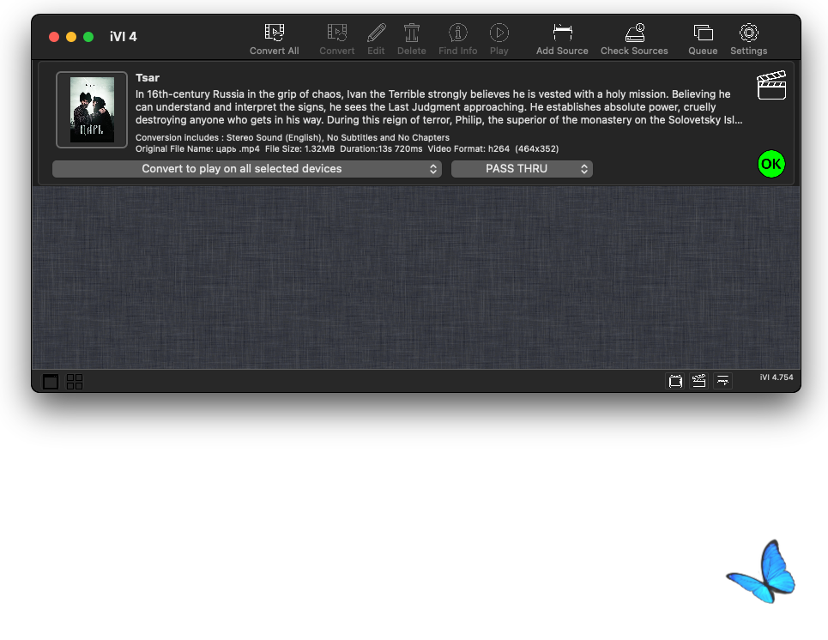Viewport: 828px width, 640px height.
Task: Switch to single list view icon
Action: pyautogui.click(x=51, y=381)
